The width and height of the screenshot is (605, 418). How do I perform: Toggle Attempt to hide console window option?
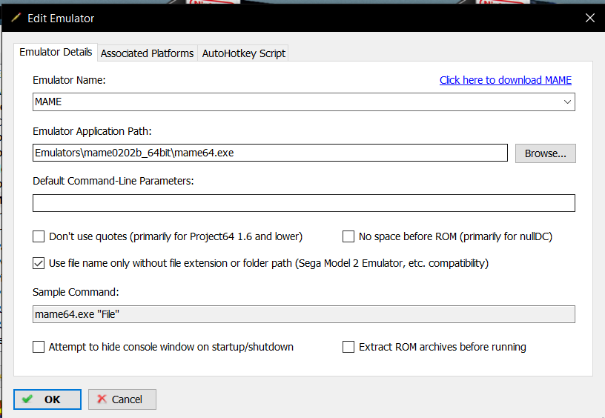tap(39, 347)
